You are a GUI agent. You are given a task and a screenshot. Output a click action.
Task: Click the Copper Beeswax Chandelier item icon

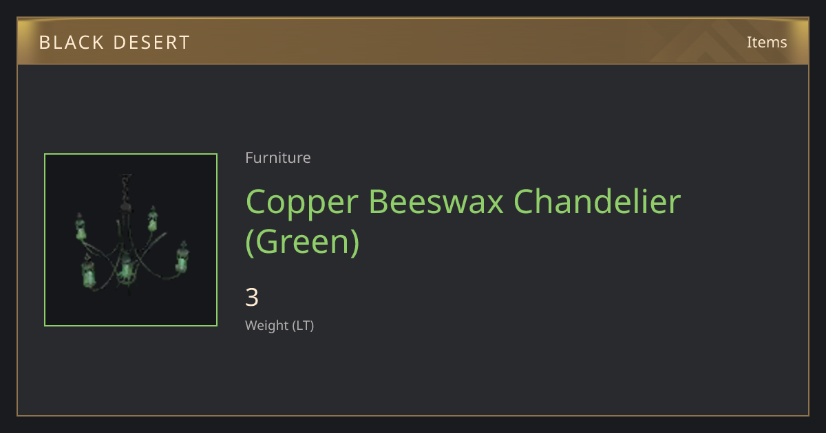[x=131, y=240]
